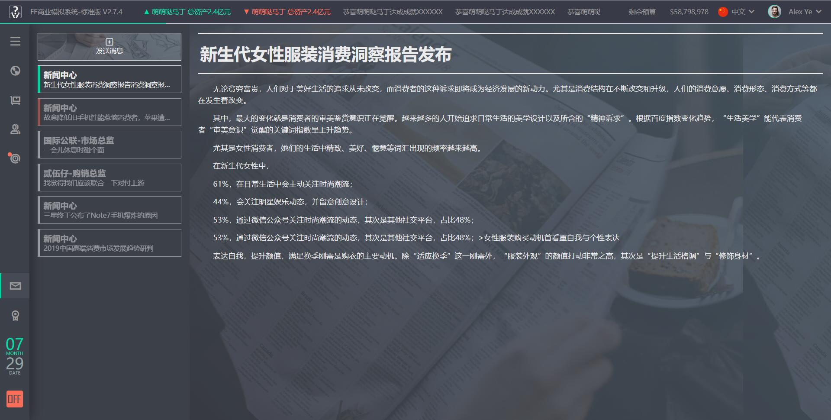This screenshot has width=831, height=420.
Task: Open the 新生代女性服装消费洞察报告 news message
Action: [x=110, y=79]
